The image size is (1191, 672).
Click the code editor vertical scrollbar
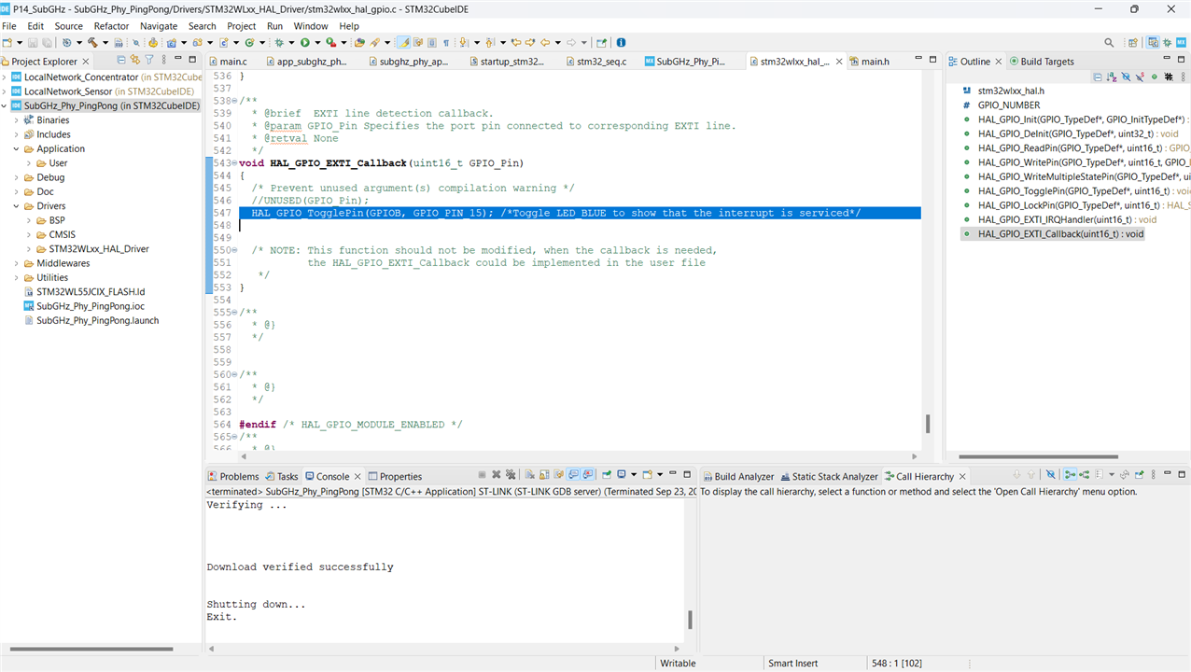(928, 424)
